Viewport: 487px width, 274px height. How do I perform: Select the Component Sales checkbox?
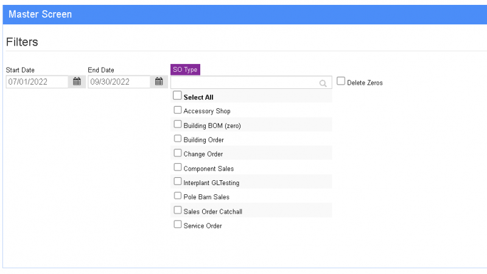pos(177,167)
